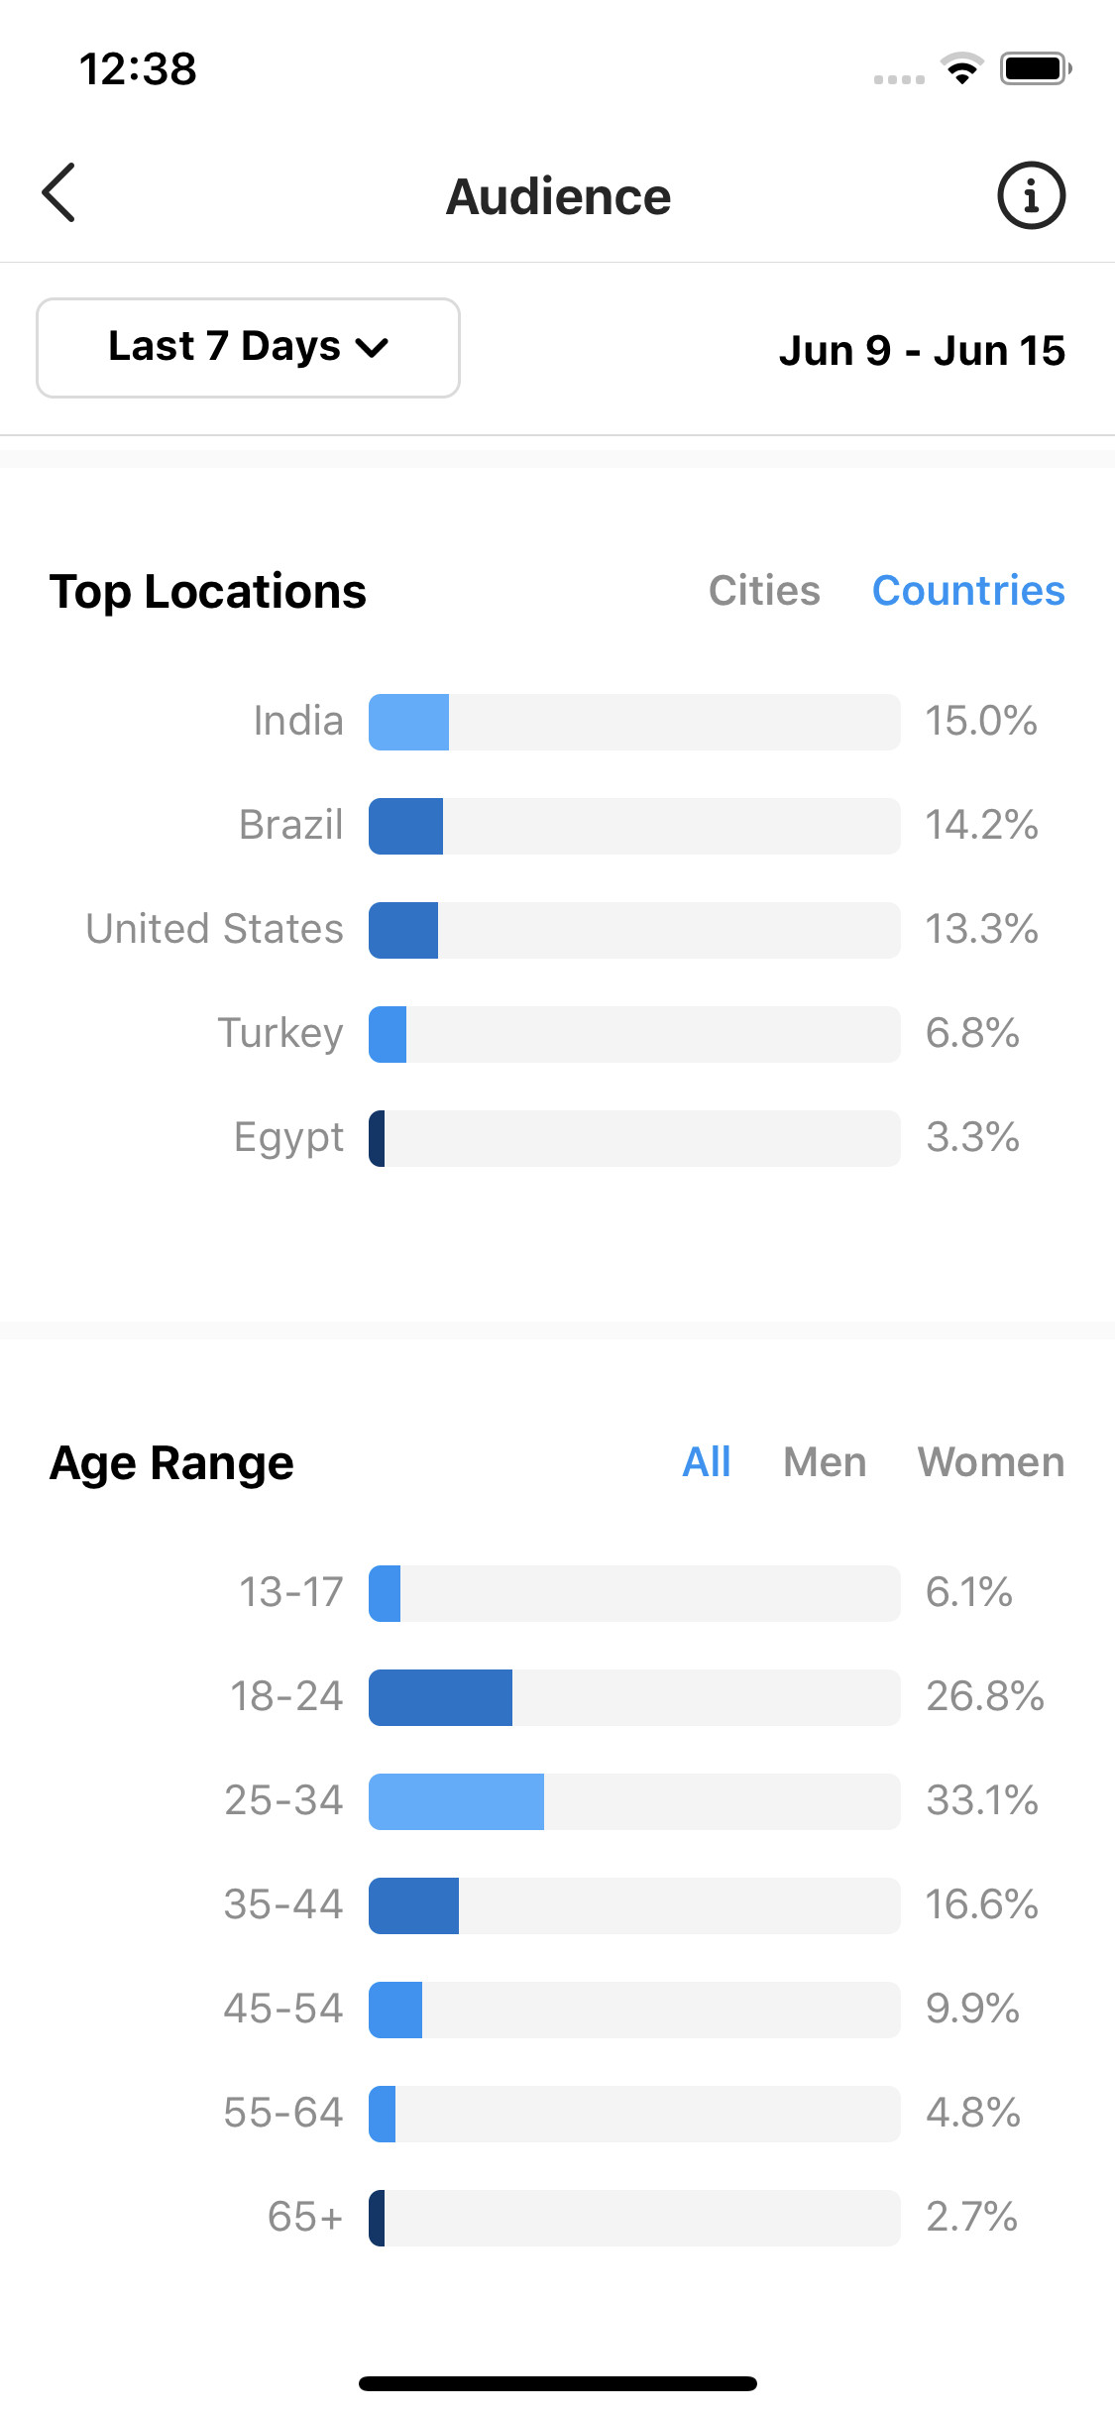The image size is (1115, 2415).
Task: Open the Last 7 Days dropdown
Action: [x=248, y=348]
